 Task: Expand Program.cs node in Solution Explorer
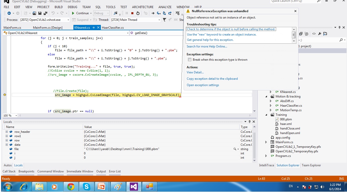point(266,156)
